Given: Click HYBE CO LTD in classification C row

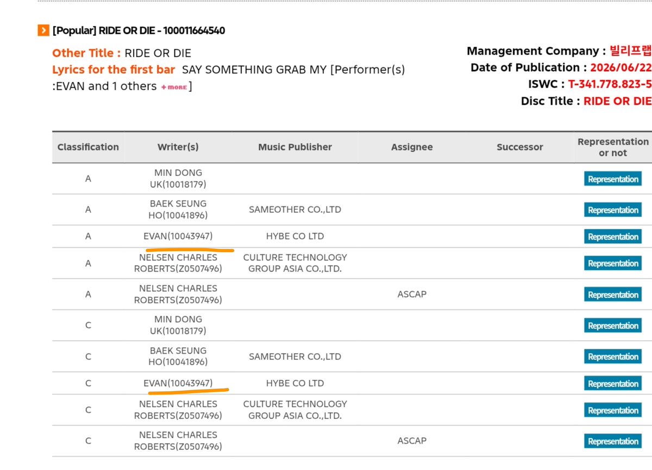Looking at the screenshot, I should click(295, 383).
